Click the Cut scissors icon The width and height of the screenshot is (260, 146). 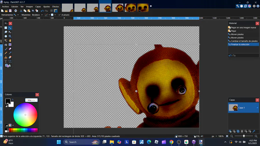tap(21, 11)
